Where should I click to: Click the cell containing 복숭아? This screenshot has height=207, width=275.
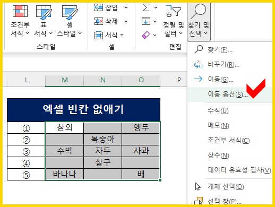(103, 139)
